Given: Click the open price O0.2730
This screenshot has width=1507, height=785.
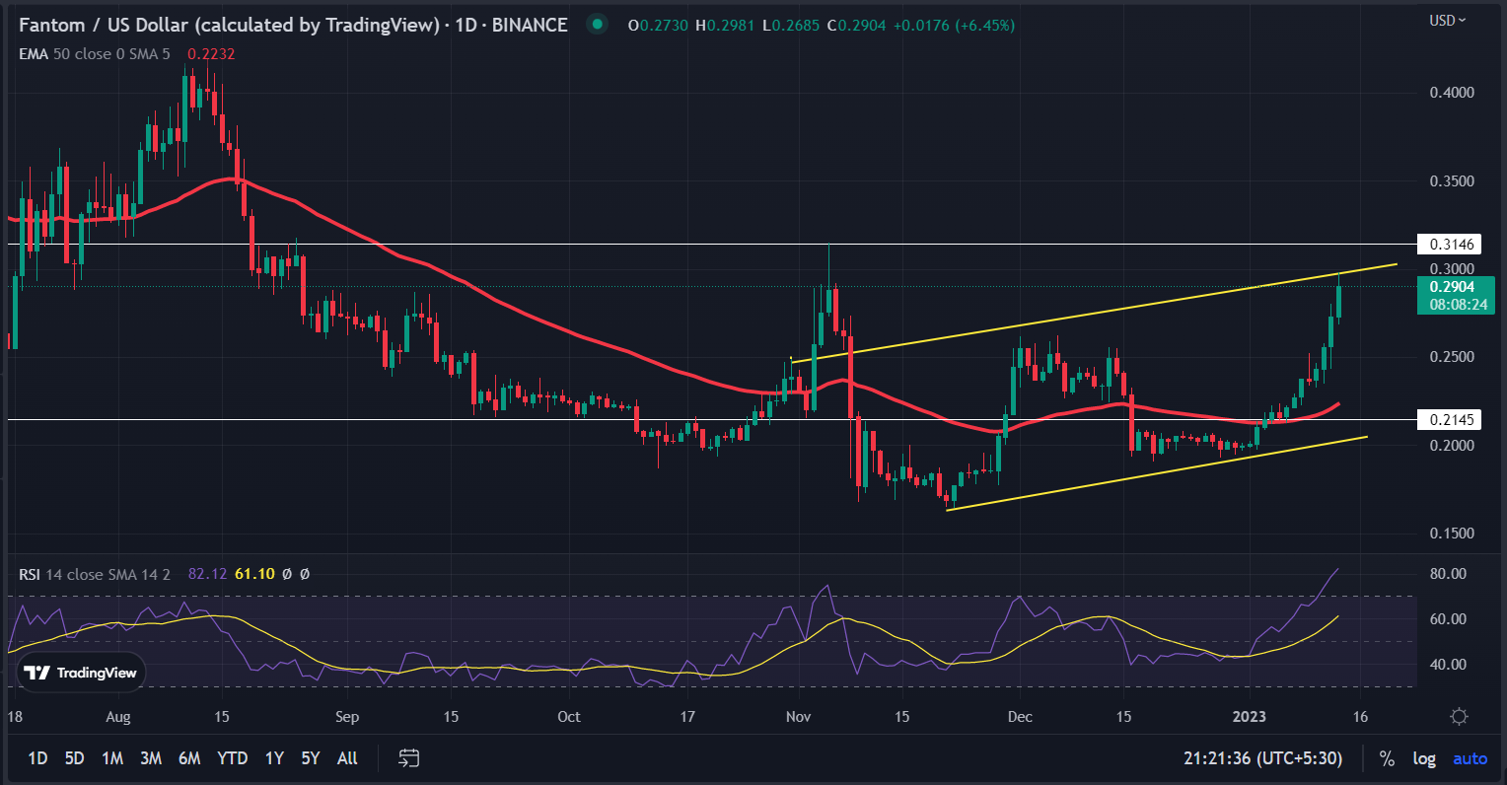Looking at the screenshot, I should [x=660, y=26].
